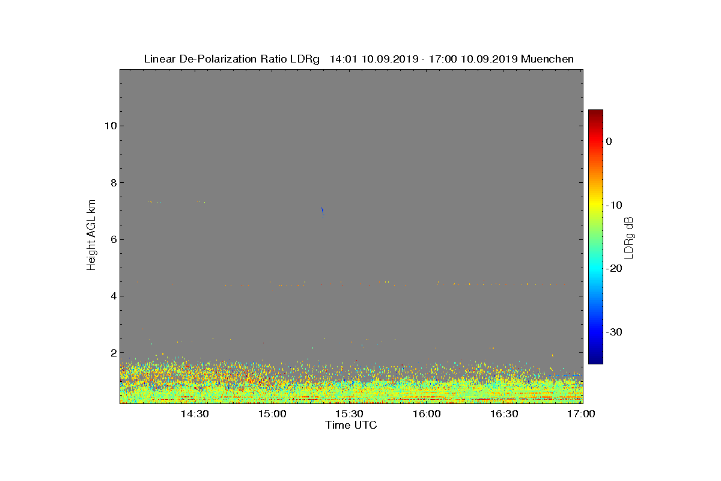Image resolution: width=721 pixels, height=481 pixels.
Task: Click the 15:00 time tick label
Action: [x=272, y=414]
